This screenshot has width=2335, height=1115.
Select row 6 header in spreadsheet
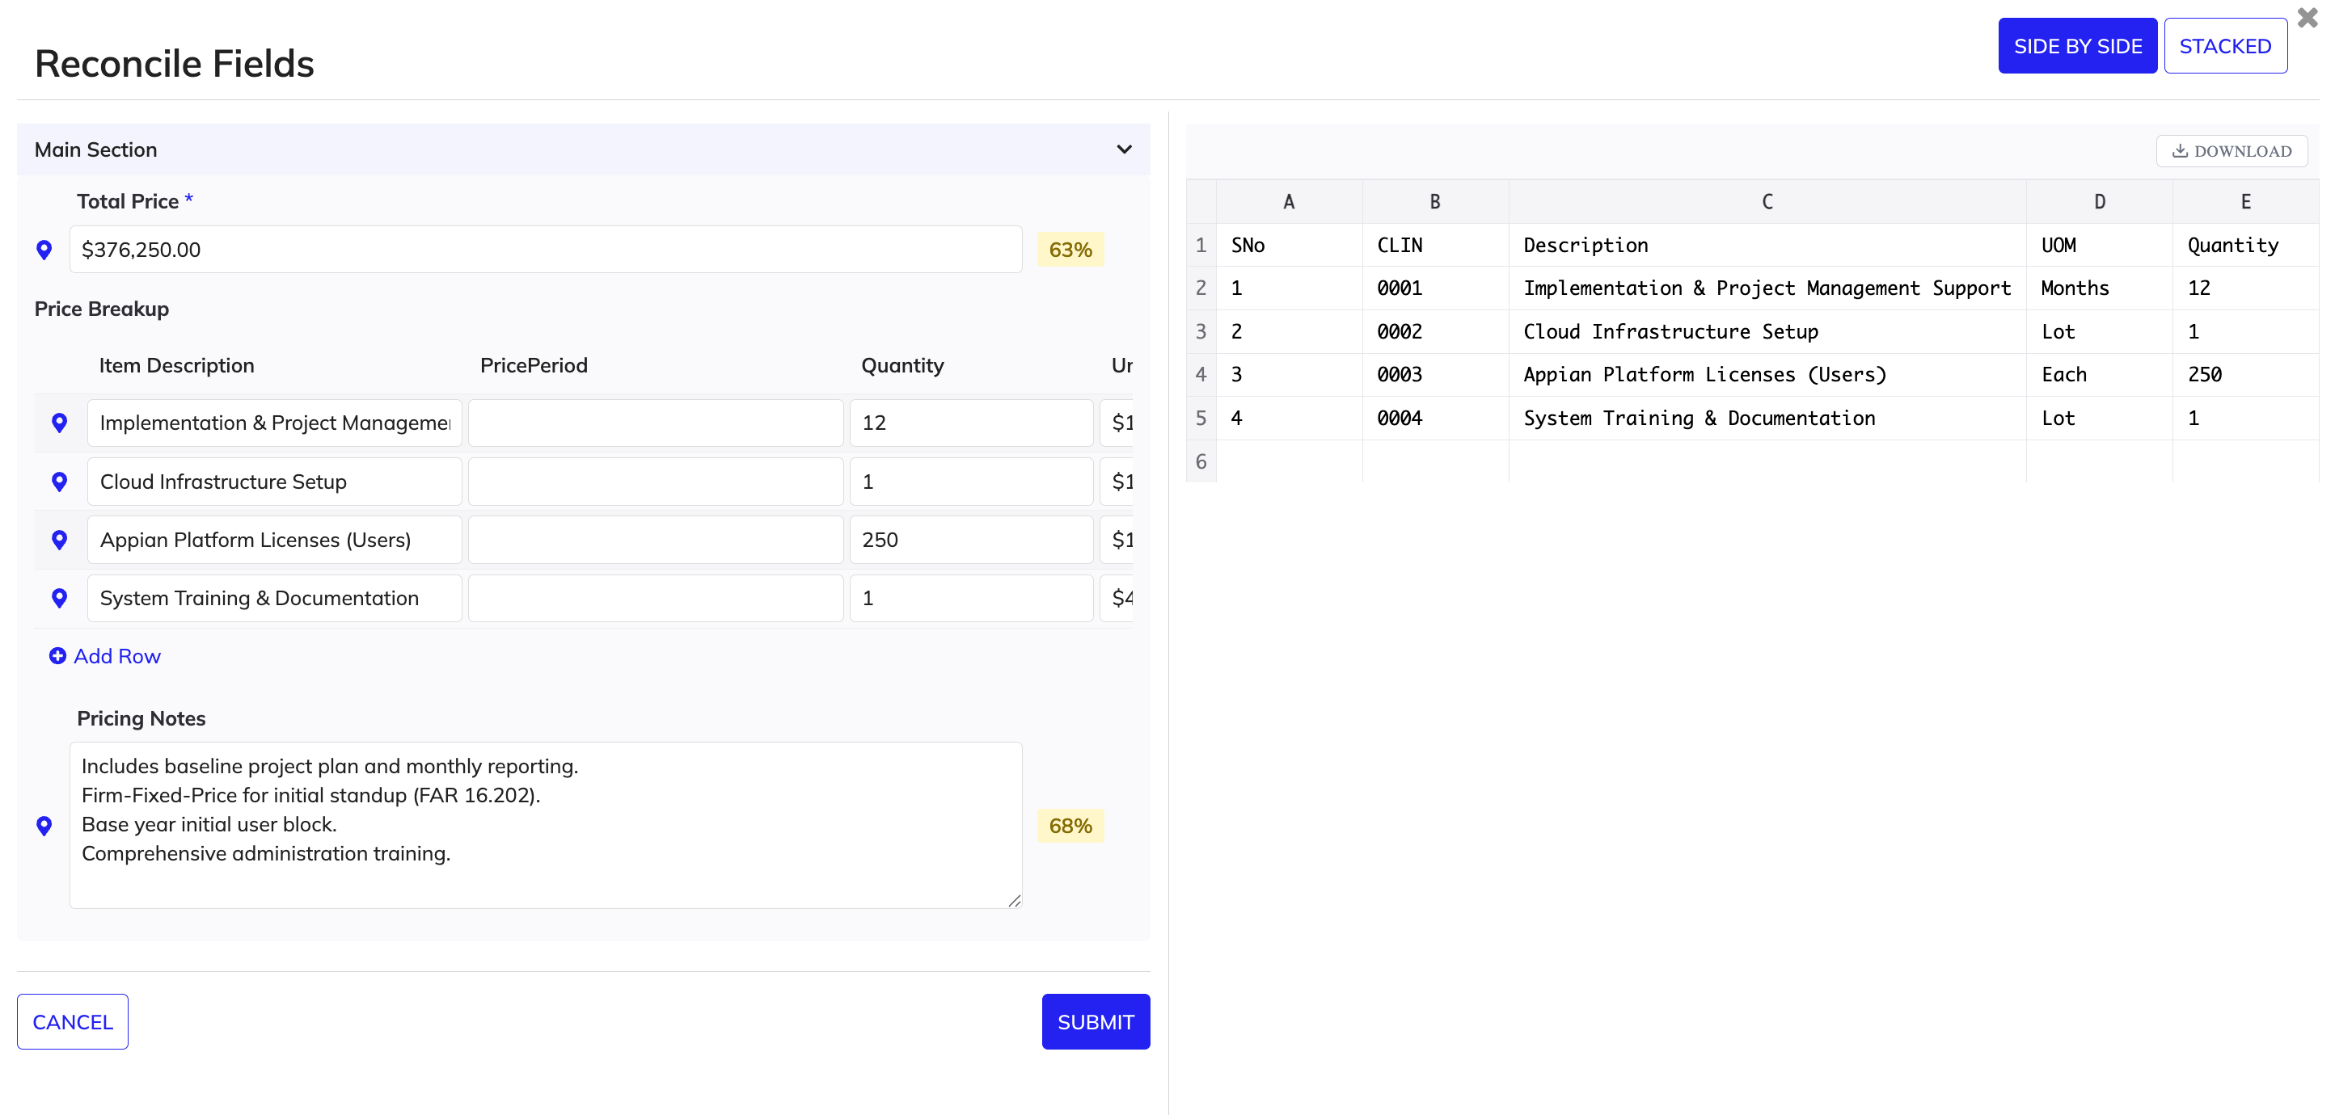[1201, 462]
